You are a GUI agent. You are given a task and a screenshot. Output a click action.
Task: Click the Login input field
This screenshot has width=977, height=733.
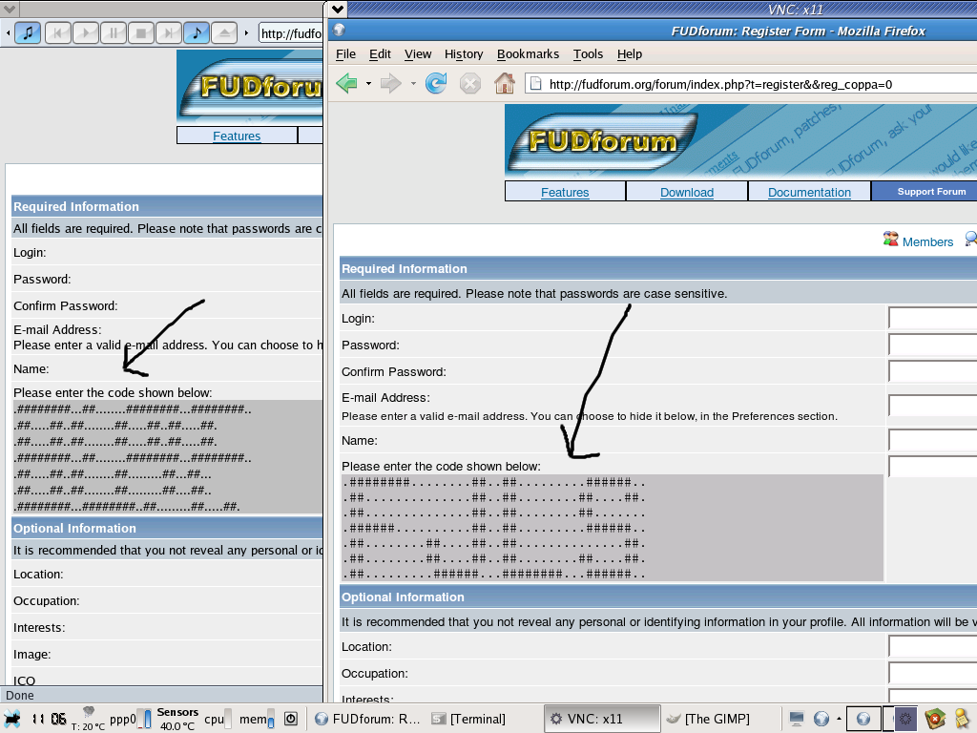pos(933,318)
